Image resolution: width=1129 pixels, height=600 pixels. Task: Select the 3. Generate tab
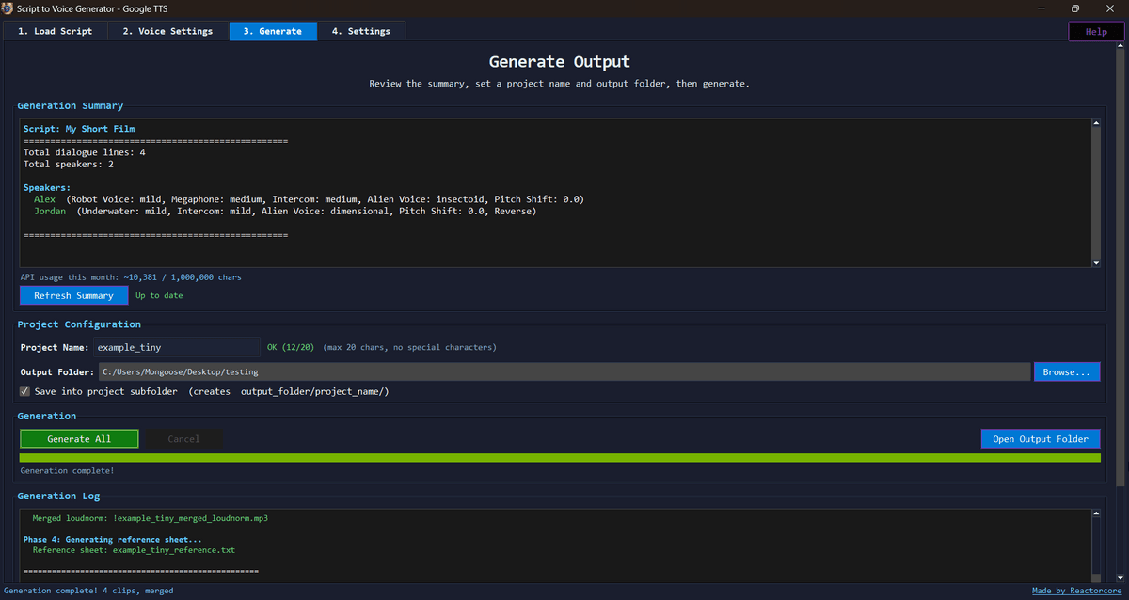(x=273, y=31)
